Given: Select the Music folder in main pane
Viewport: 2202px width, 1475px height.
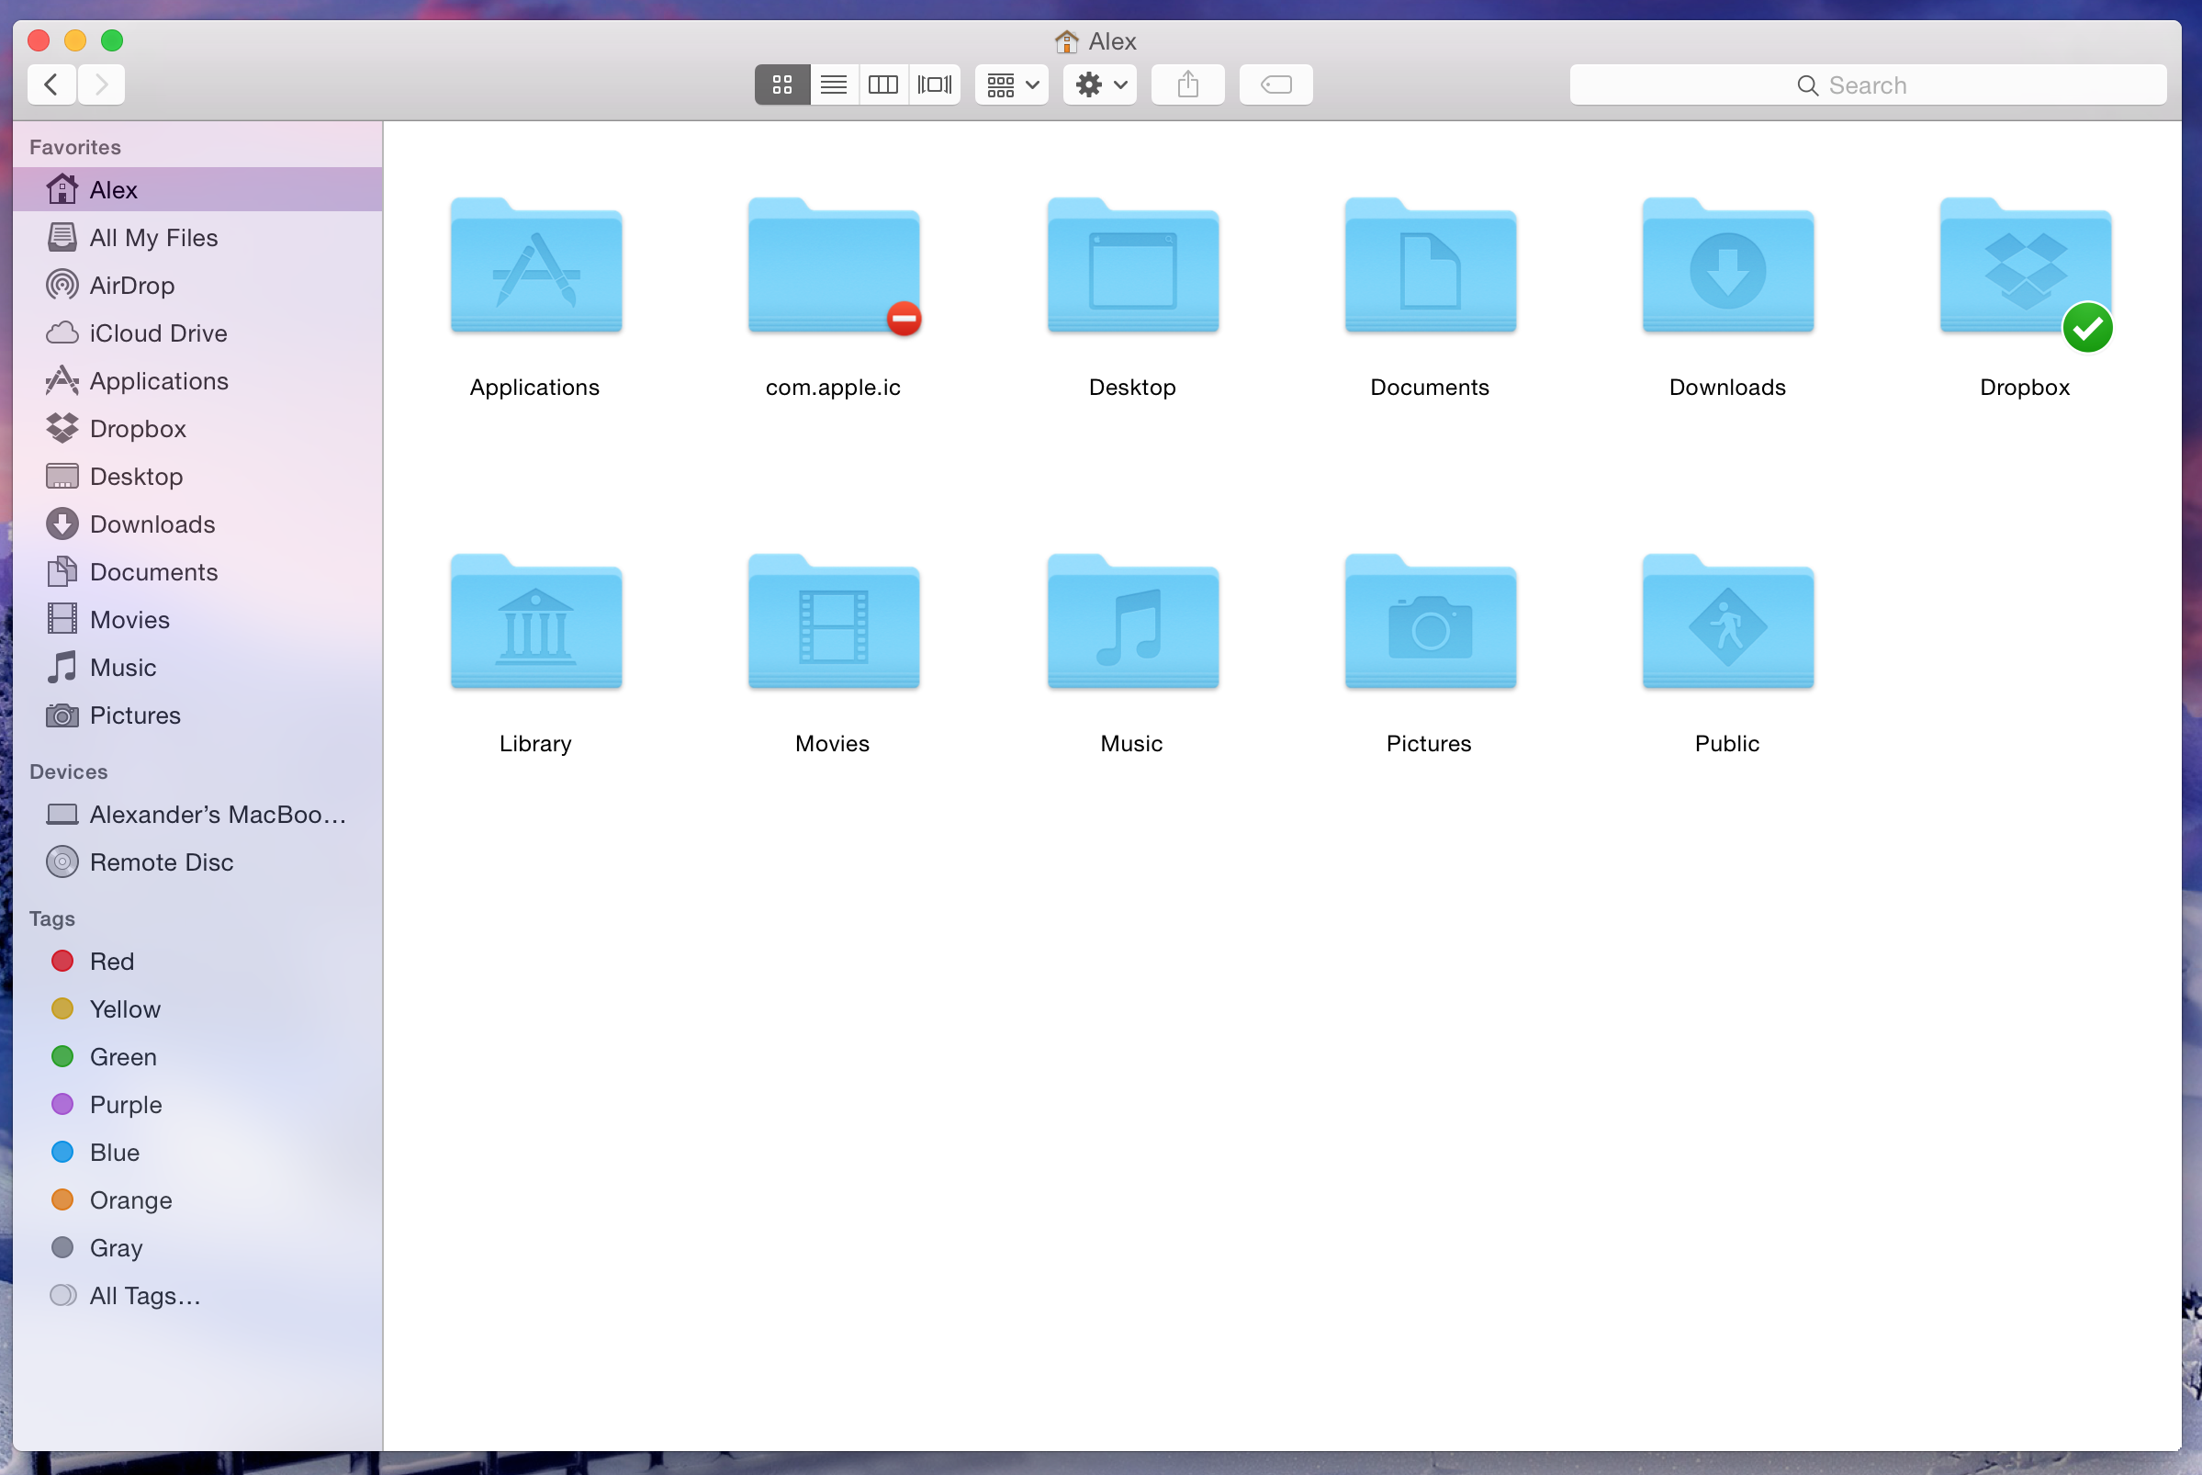Looking at the screenshot, I should click(x=1133, y=622).
